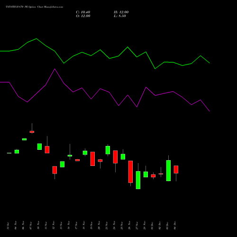Click the last red candlestick for 04 Dec
The image size is (237, 237).
[x=176, y=170]
